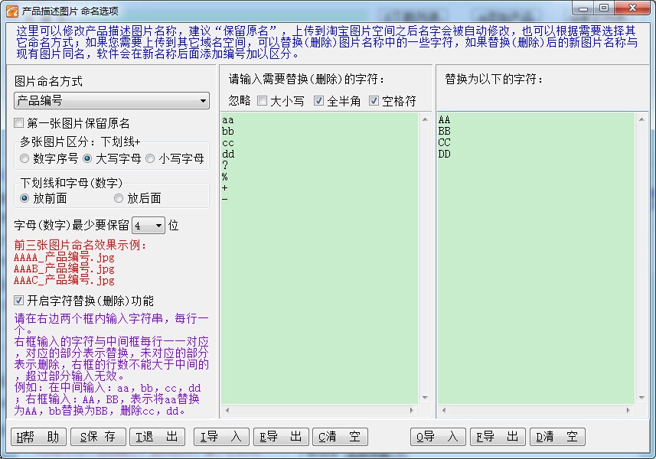Click the T退出 button
Image resolution: width=656 pixels, height=459 pixels.
tap(157, 437)
